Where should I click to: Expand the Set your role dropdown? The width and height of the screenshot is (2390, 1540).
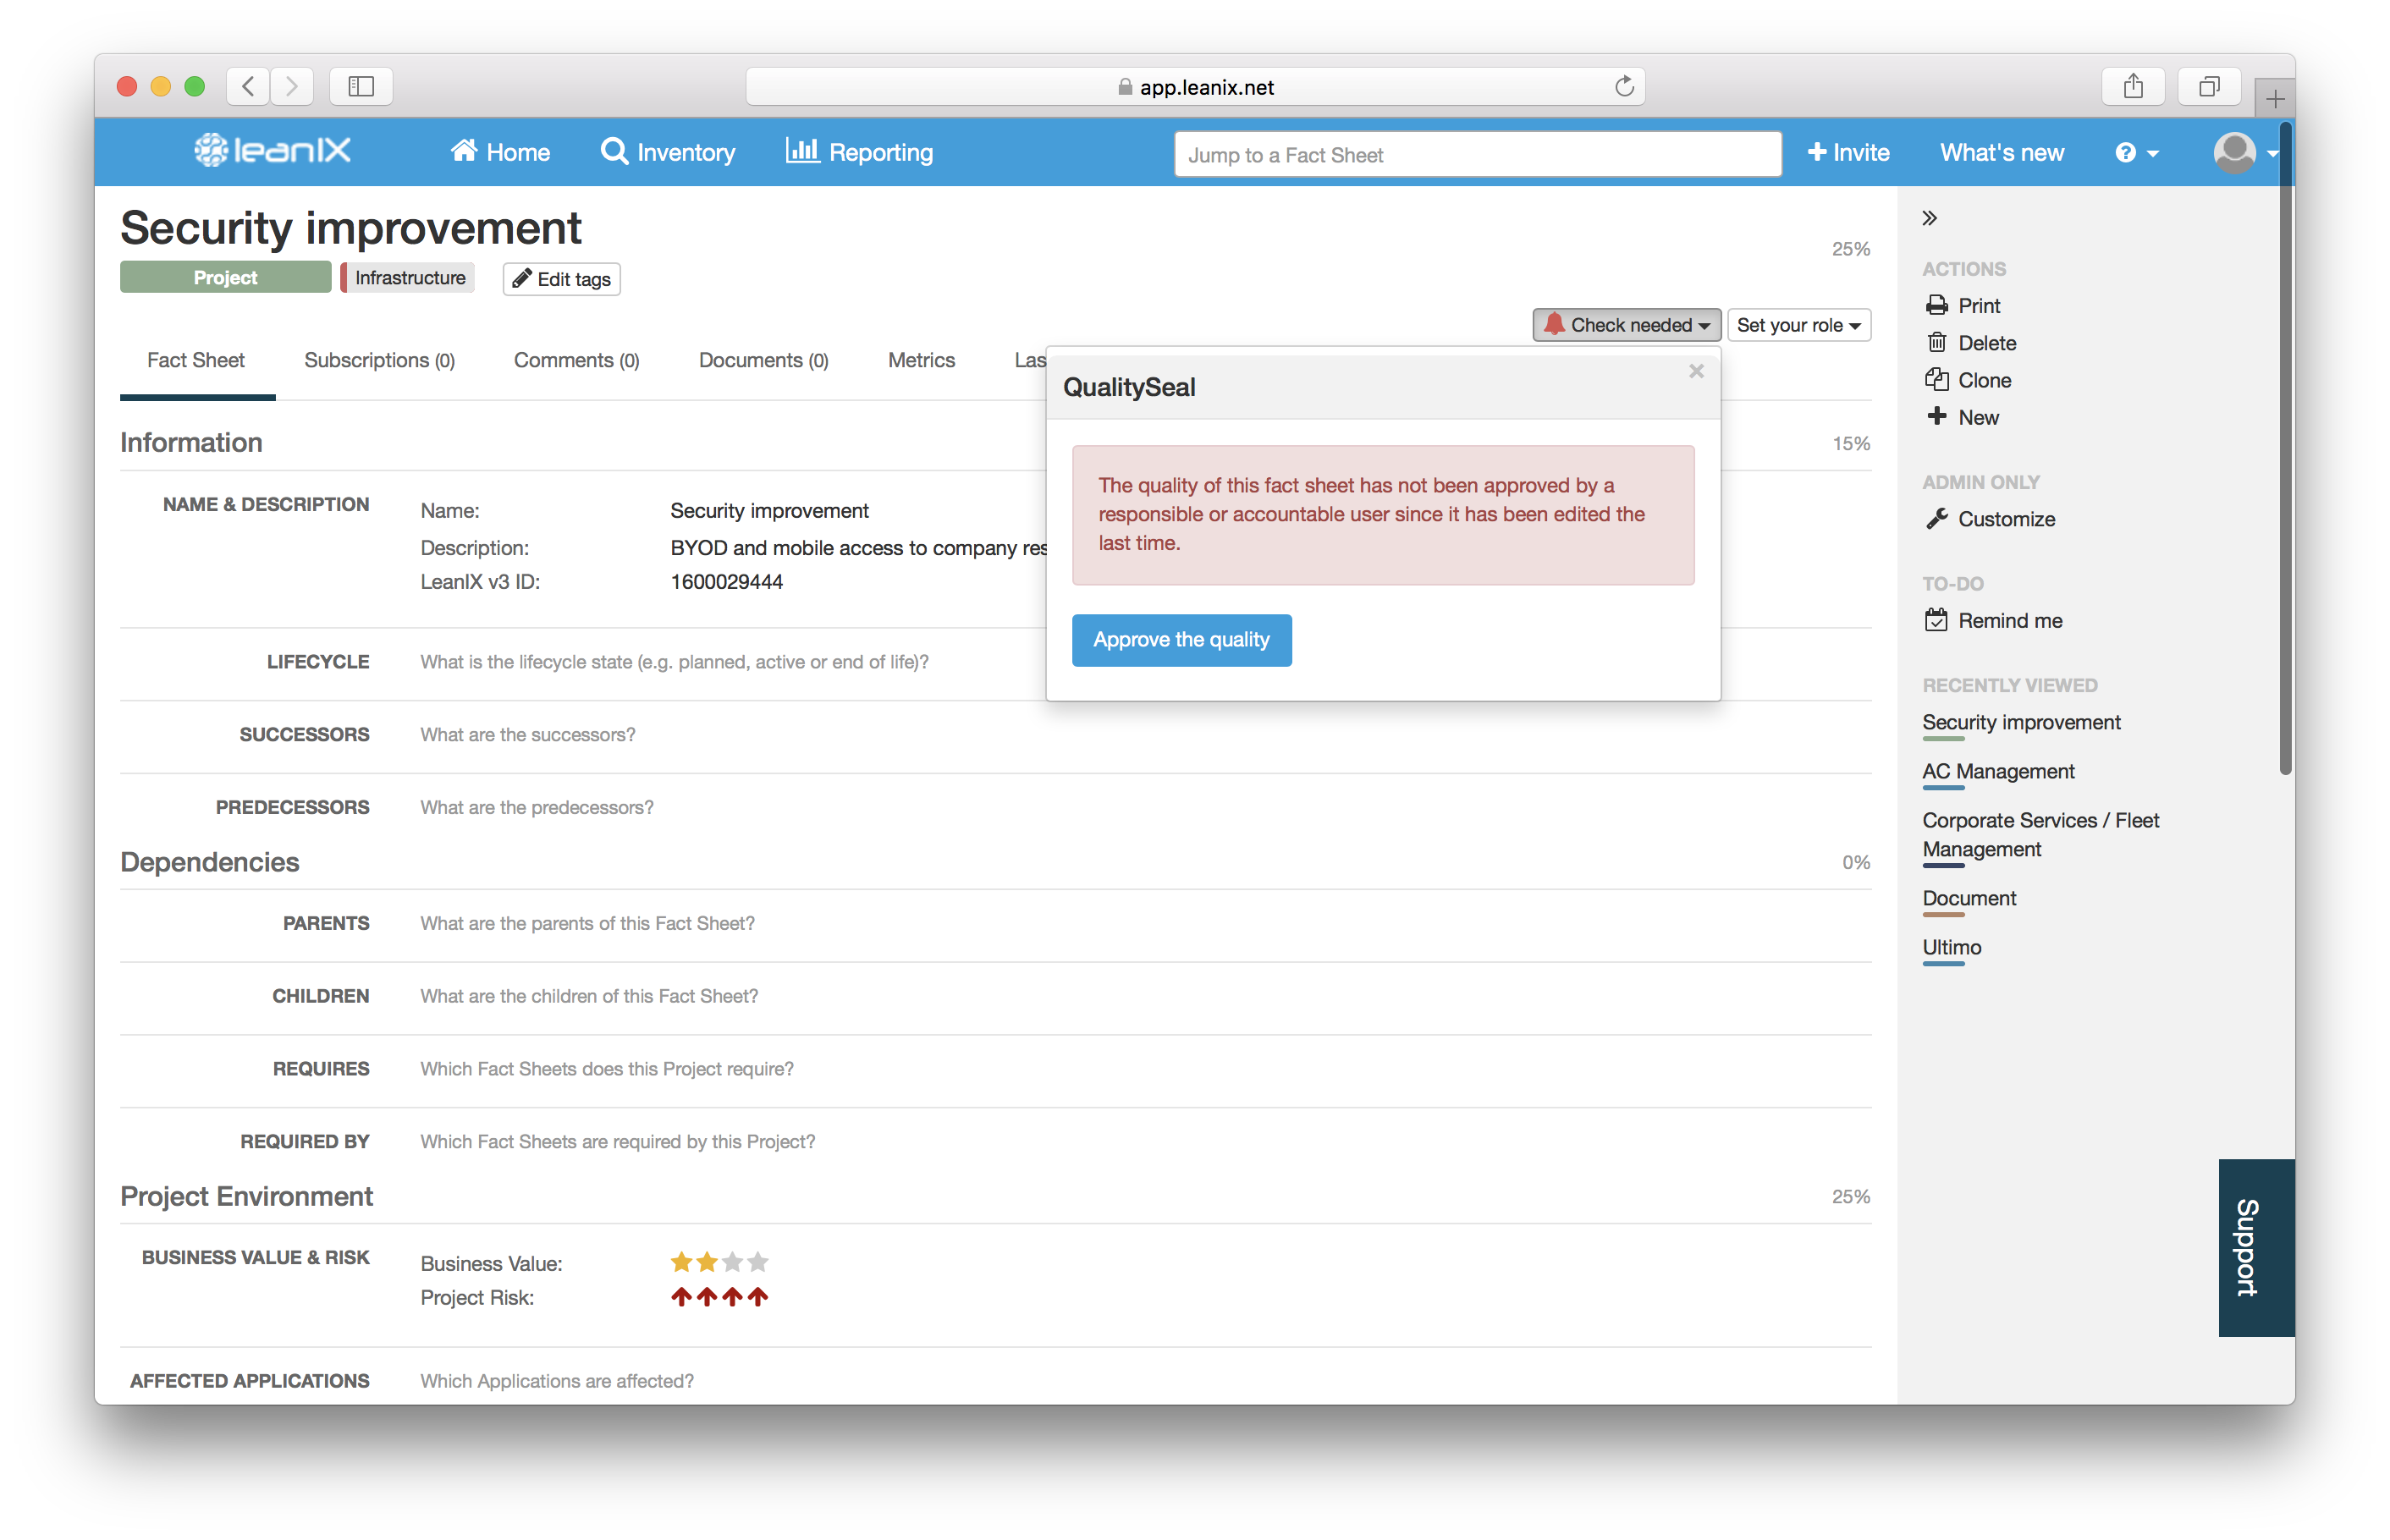tap(1798, 324)
